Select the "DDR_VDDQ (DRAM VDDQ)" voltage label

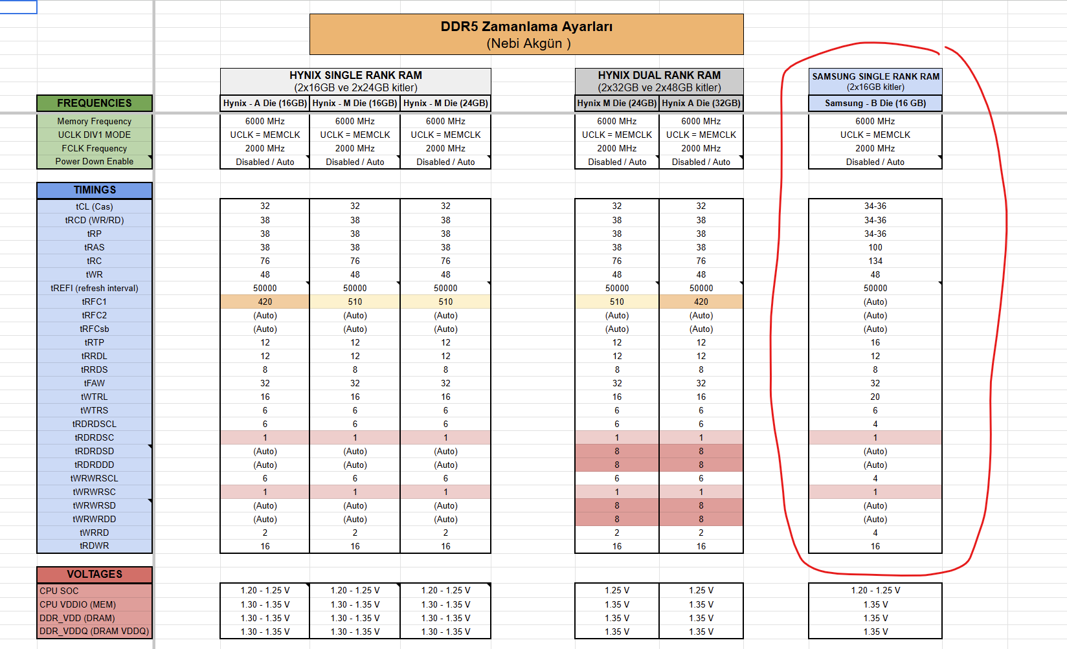[95, 632]
